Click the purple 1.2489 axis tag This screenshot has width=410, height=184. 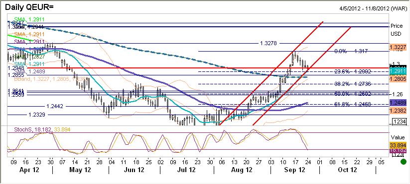point(398,103)
